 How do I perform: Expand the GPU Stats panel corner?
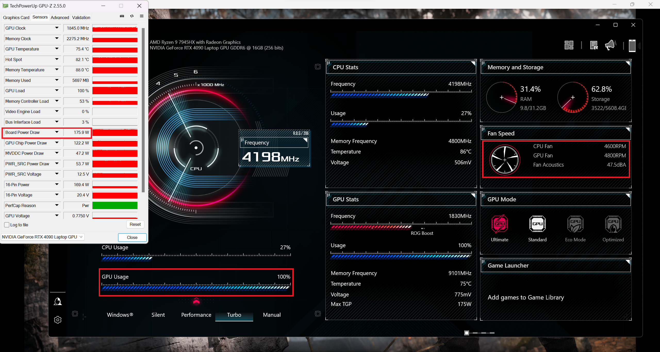(x=473, y=195)
